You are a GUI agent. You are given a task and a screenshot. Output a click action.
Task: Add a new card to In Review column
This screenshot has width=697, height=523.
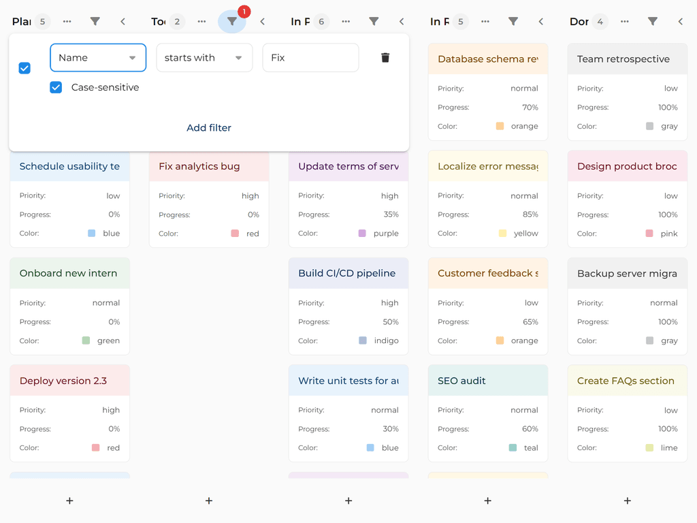(487, 501)
